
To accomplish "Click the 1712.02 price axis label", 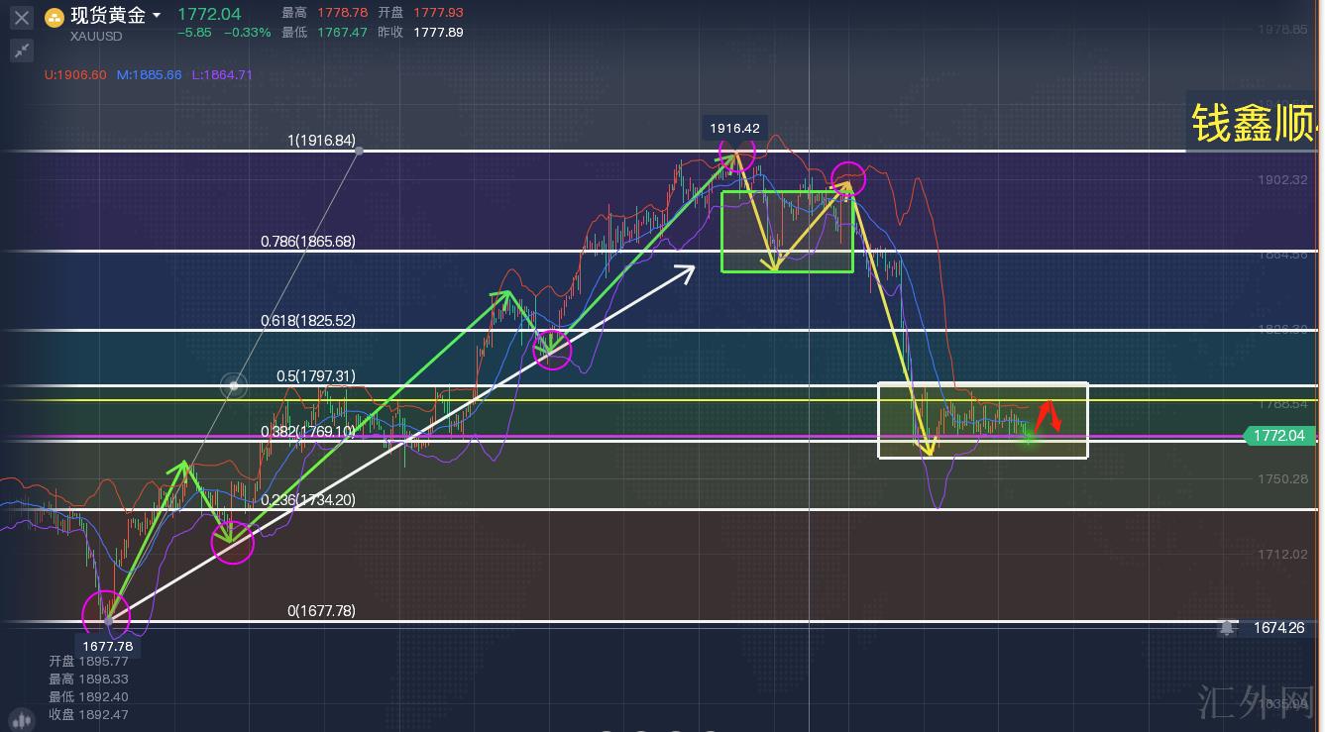I will click(x=1280, y=554).
